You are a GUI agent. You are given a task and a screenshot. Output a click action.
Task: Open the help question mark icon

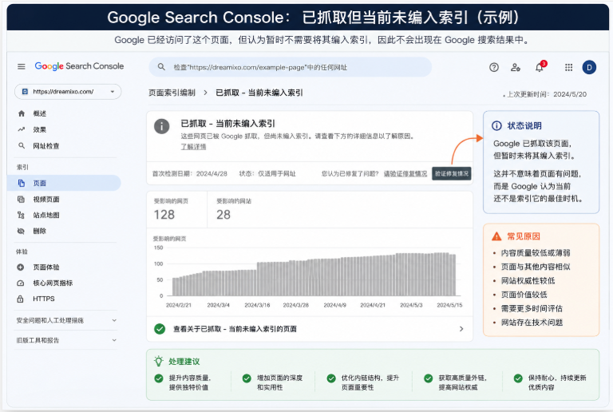tap(494, 67)
